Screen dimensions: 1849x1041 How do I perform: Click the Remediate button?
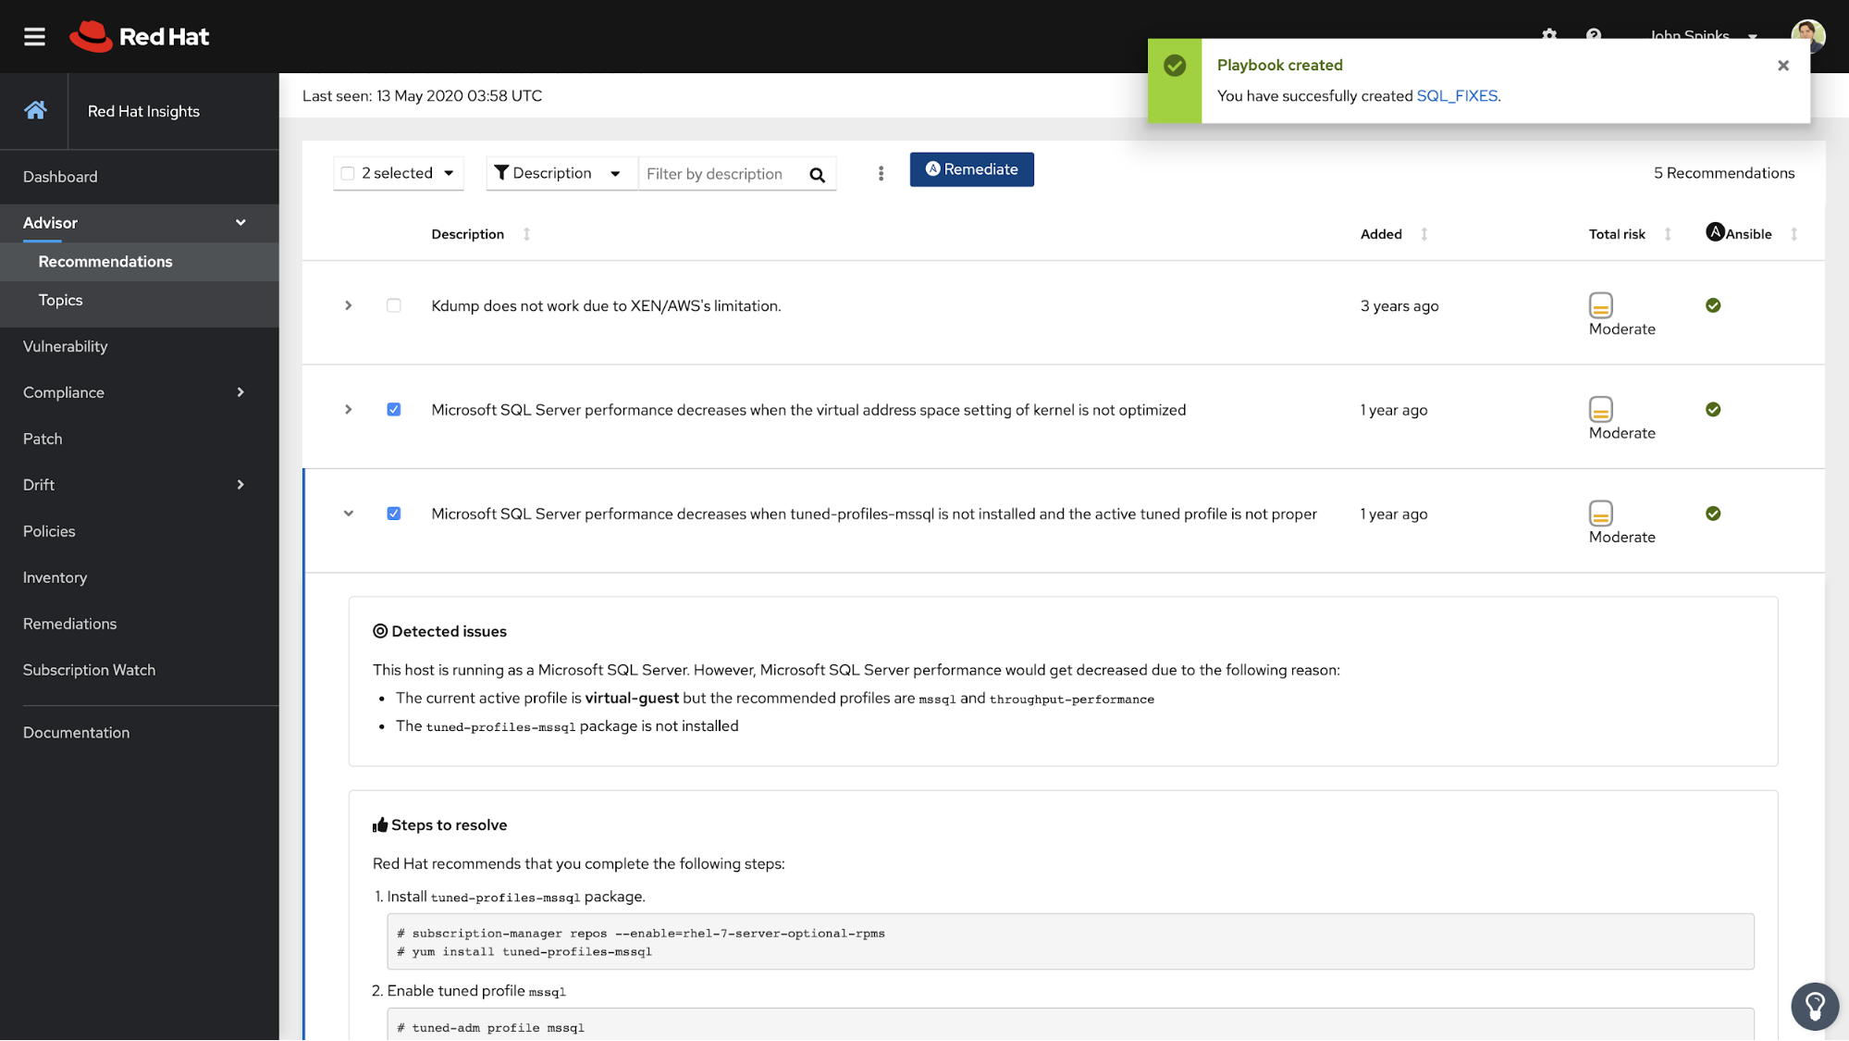click(x=971, y=169)
